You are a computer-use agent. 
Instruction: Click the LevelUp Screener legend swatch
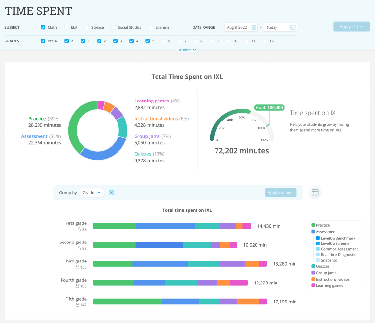pos(318,243)
